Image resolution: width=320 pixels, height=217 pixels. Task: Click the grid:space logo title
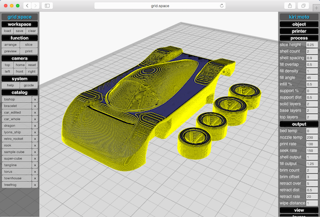coord(20,17)
